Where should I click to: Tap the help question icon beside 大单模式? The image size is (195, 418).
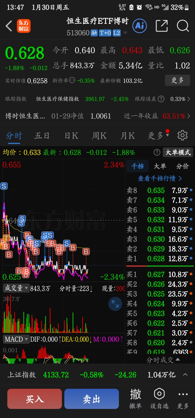(157, 152)
